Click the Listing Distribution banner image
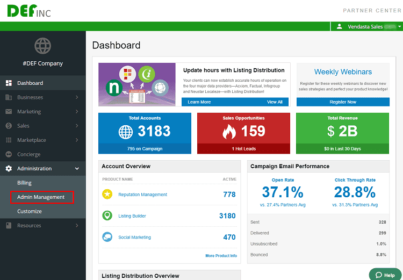Screen dimensions: 403x280 tap(137, 84)
